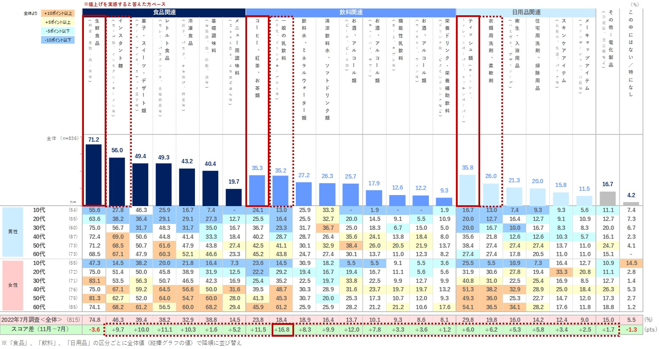
Task: Click the 男性 row group label
Action: coord(13,232)
